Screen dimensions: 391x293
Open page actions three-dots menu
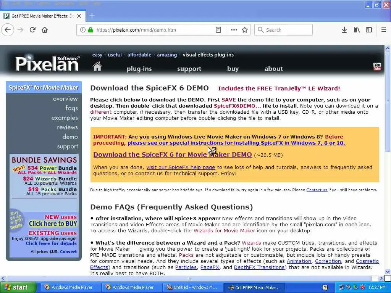pos(234,30)
